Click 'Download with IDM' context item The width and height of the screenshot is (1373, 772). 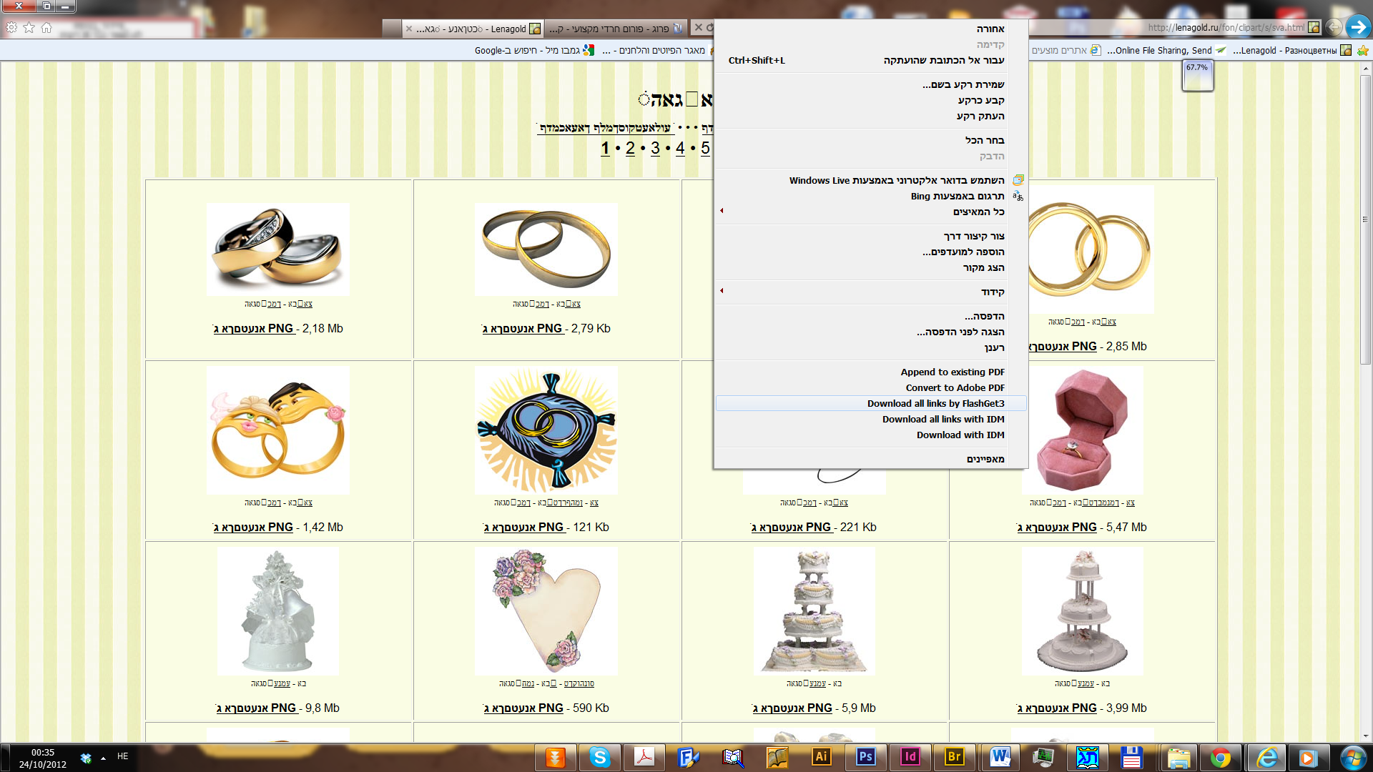[x=960, y=435]
